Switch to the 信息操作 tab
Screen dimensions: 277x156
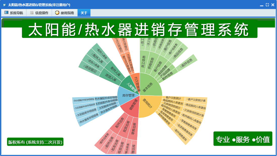[39, 13]
